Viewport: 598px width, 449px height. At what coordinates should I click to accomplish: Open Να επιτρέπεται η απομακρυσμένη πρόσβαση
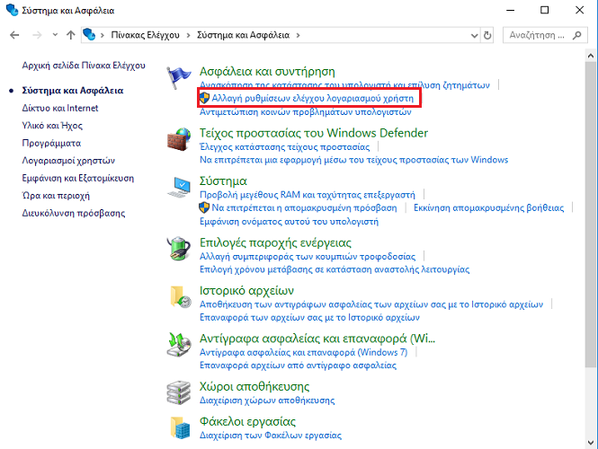(x=304, y=208)
